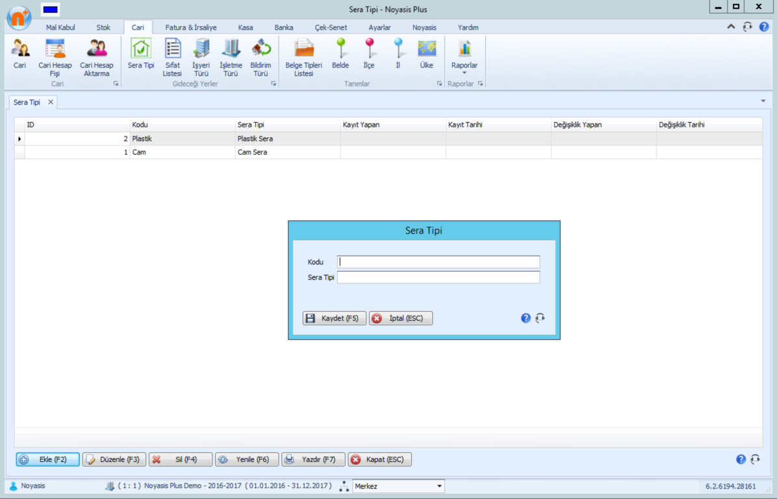Click the Noyasis user icon in the status bar
This screenshot has width=777, height=499.
pos(14,486)
